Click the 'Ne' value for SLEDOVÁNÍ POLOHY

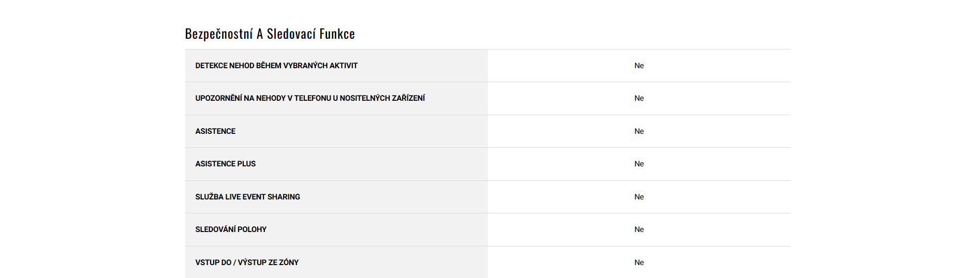tap(639, 229)
